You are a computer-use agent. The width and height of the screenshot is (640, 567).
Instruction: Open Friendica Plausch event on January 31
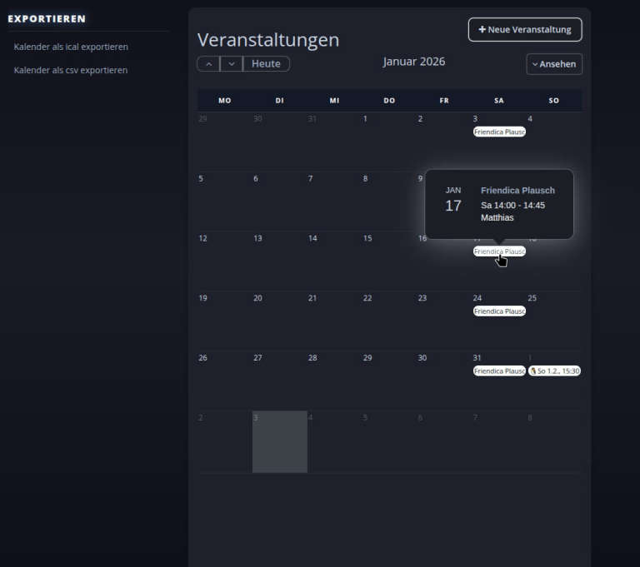coord(499,371)
